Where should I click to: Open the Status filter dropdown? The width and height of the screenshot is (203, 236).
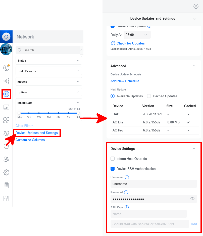pos(48,60)
